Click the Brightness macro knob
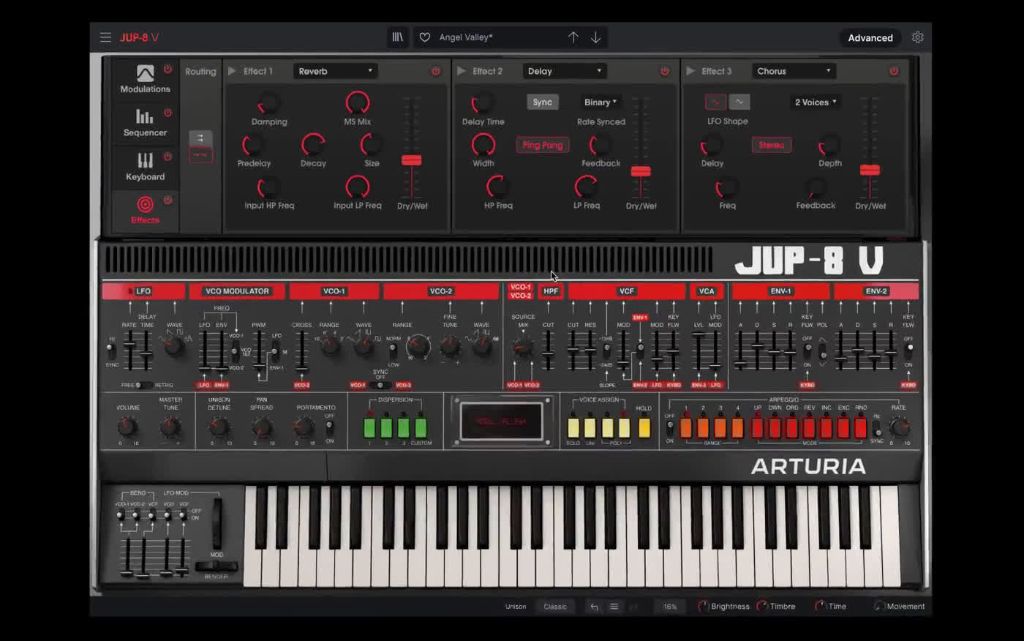 click(x=703, y=607)
